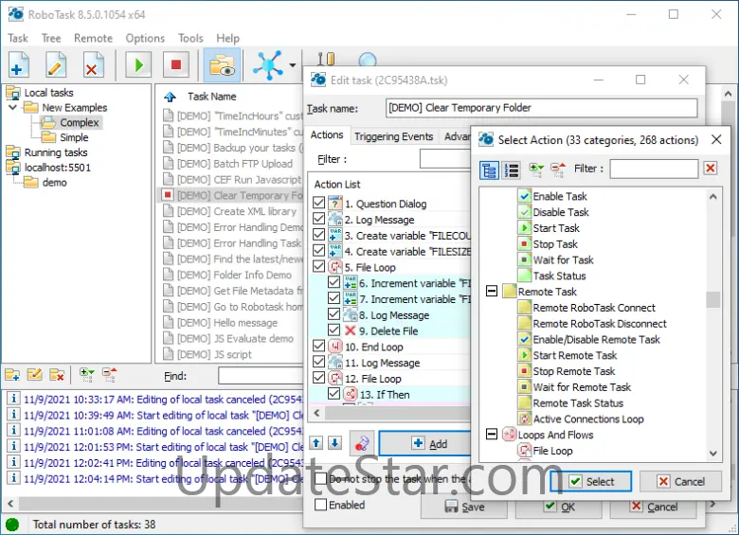Collapse the Loops And Flows category
739x535 pixels.
point(492,434)
